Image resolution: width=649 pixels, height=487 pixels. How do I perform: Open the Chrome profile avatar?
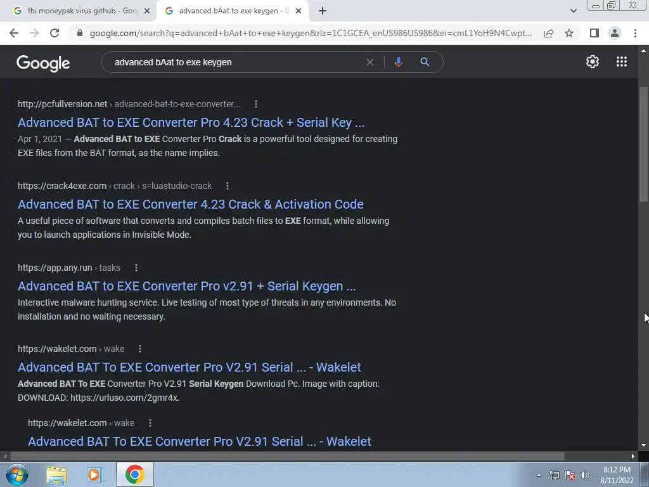[615, 33]
